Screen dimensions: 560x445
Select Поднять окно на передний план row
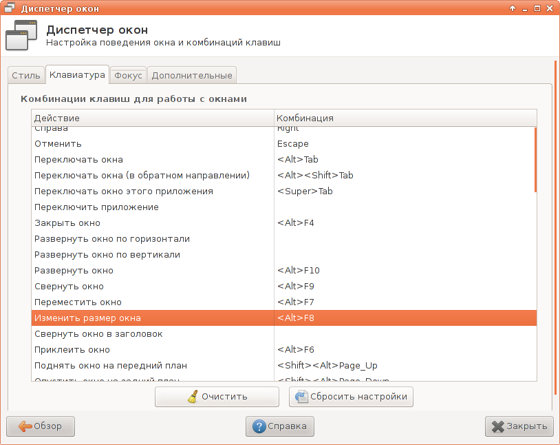pos(284,366)
